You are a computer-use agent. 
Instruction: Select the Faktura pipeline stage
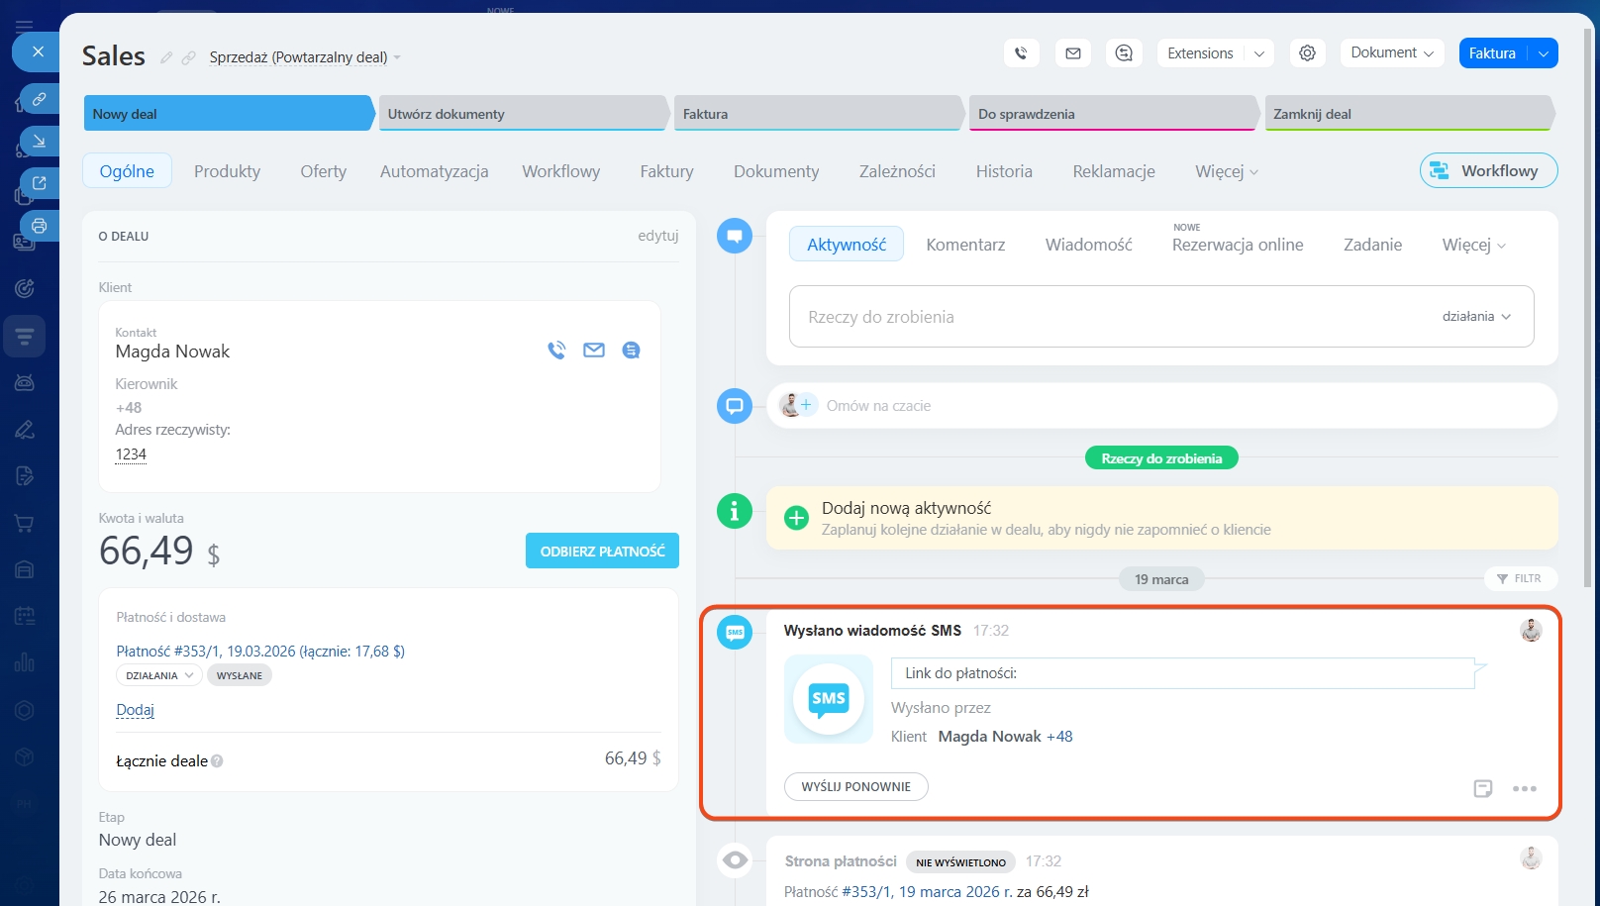click(x=817, y=114)
